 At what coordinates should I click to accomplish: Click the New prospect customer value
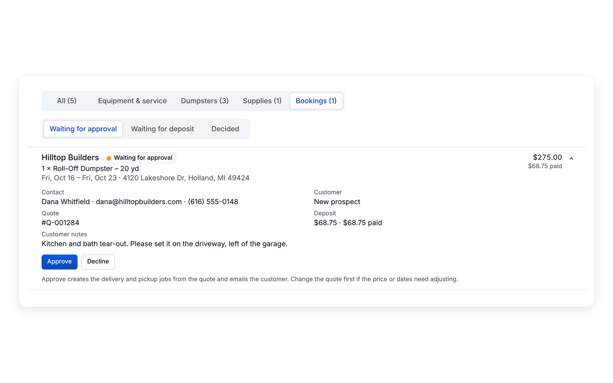point(337,202)
